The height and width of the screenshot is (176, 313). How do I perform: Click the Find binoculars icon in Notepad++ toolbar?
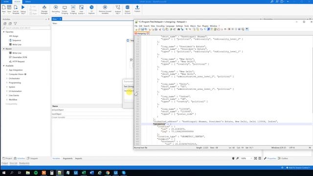tap(179, 29)
